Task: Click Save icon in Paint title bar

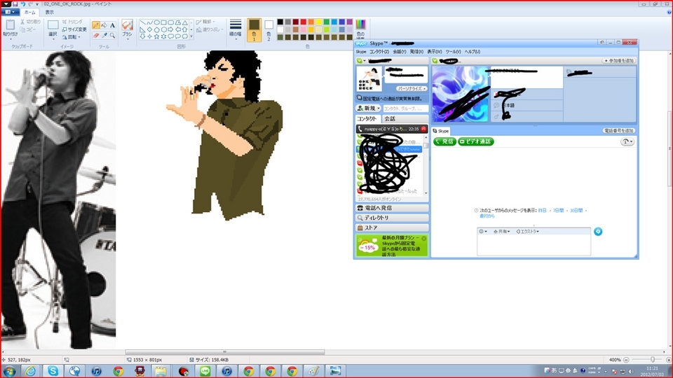Action: (x=15, y=4)
